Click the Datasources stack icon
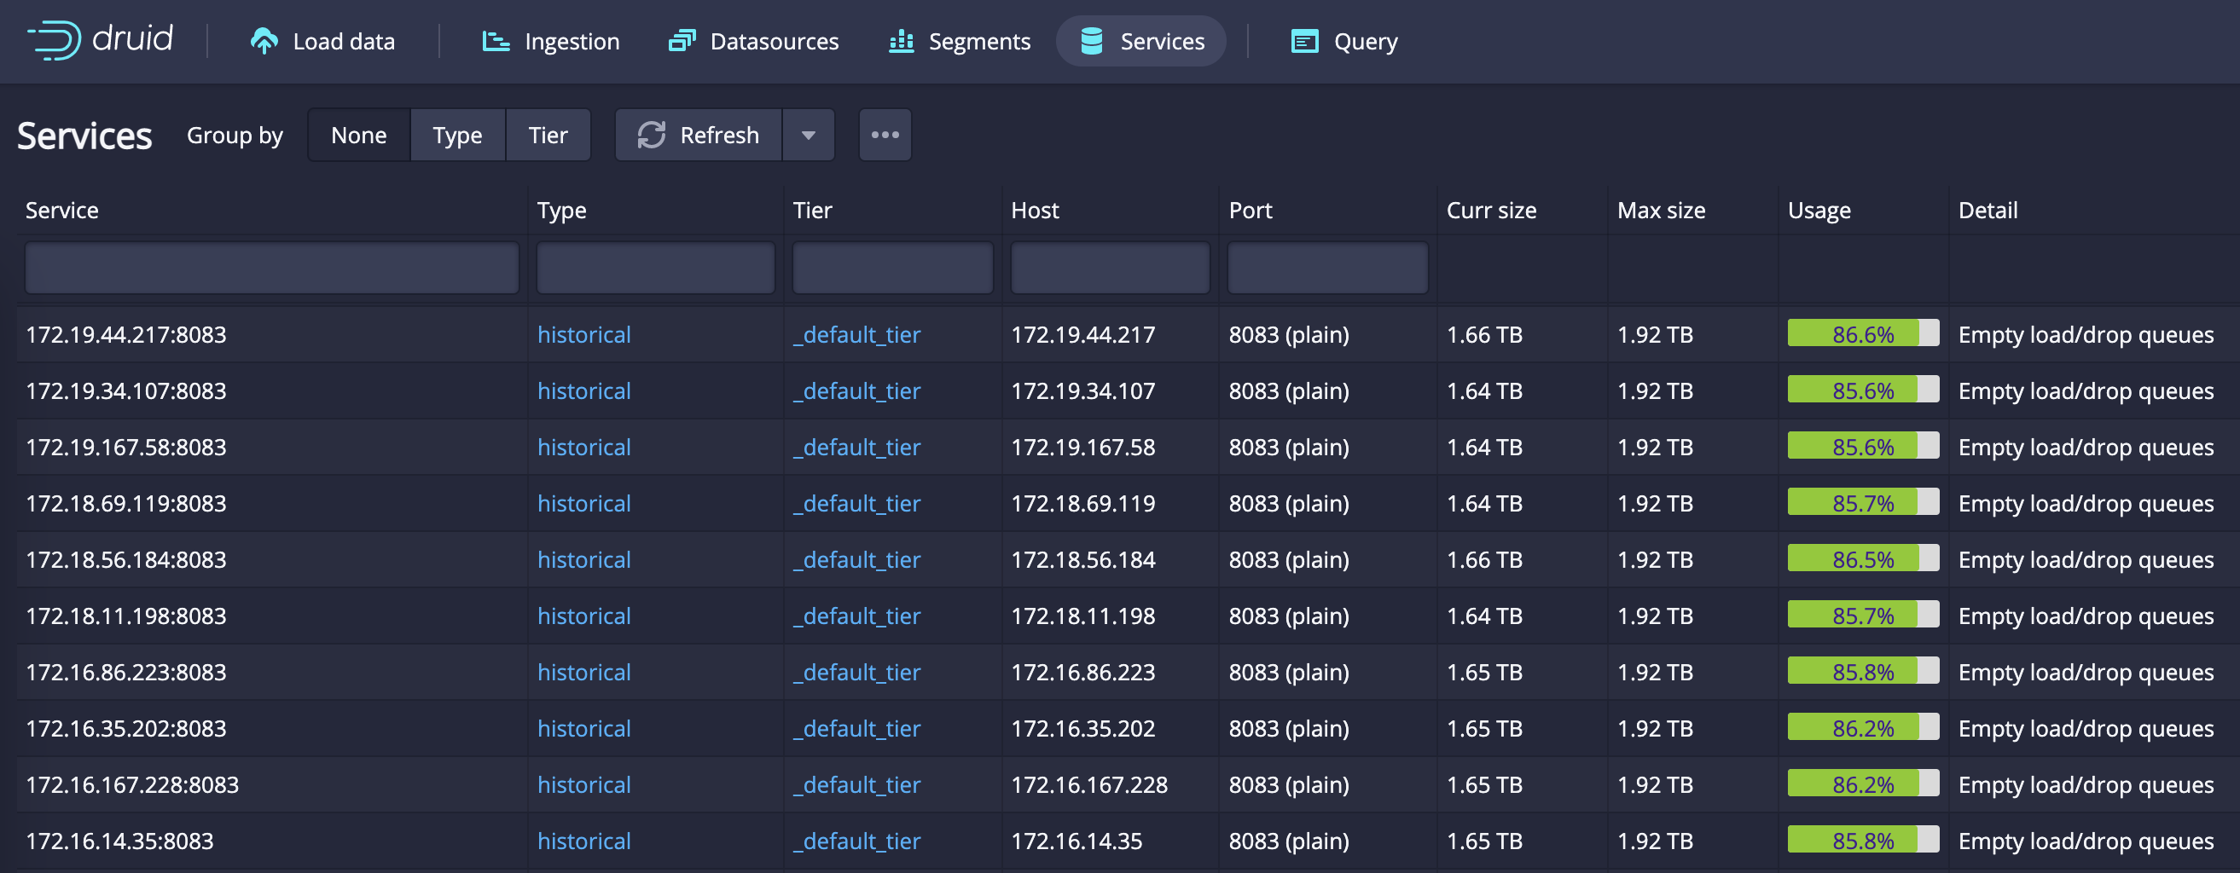This screenshot has height=873, width=2240. point(682,41)
